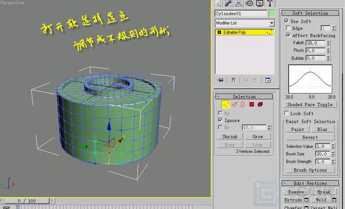The width and height of the screenshot is (345, 209).
Task: Open the Modifier List dropdown
Action: (245, 23)
